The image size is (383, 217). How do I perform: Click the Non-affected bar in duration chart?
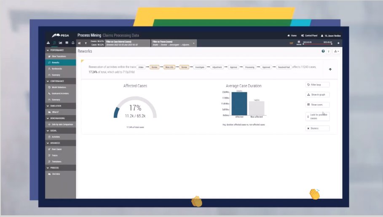click(x=257, y=108)
